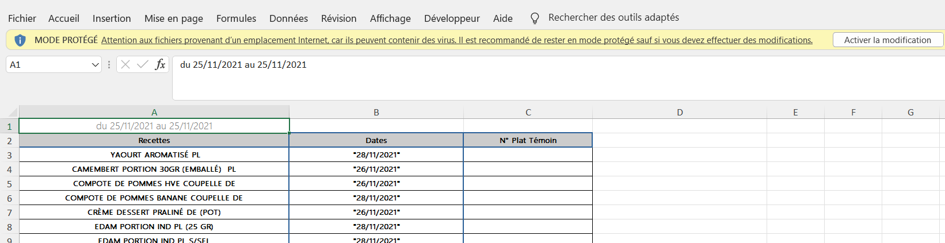Open the Fichier menu

[22, 18]
